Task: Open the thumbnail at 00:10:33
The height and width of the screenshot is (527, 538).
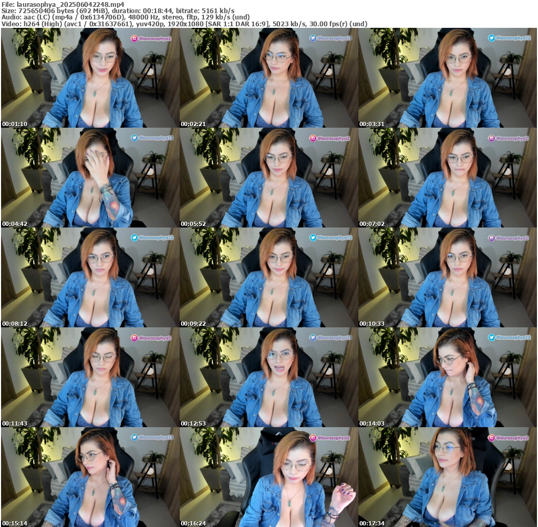Action: pos(448,277)
